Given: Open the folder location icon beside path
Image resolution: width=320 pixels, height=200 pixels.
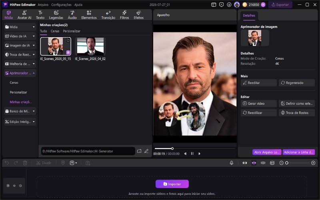Looking at the screenshot, I should (139, 151).
